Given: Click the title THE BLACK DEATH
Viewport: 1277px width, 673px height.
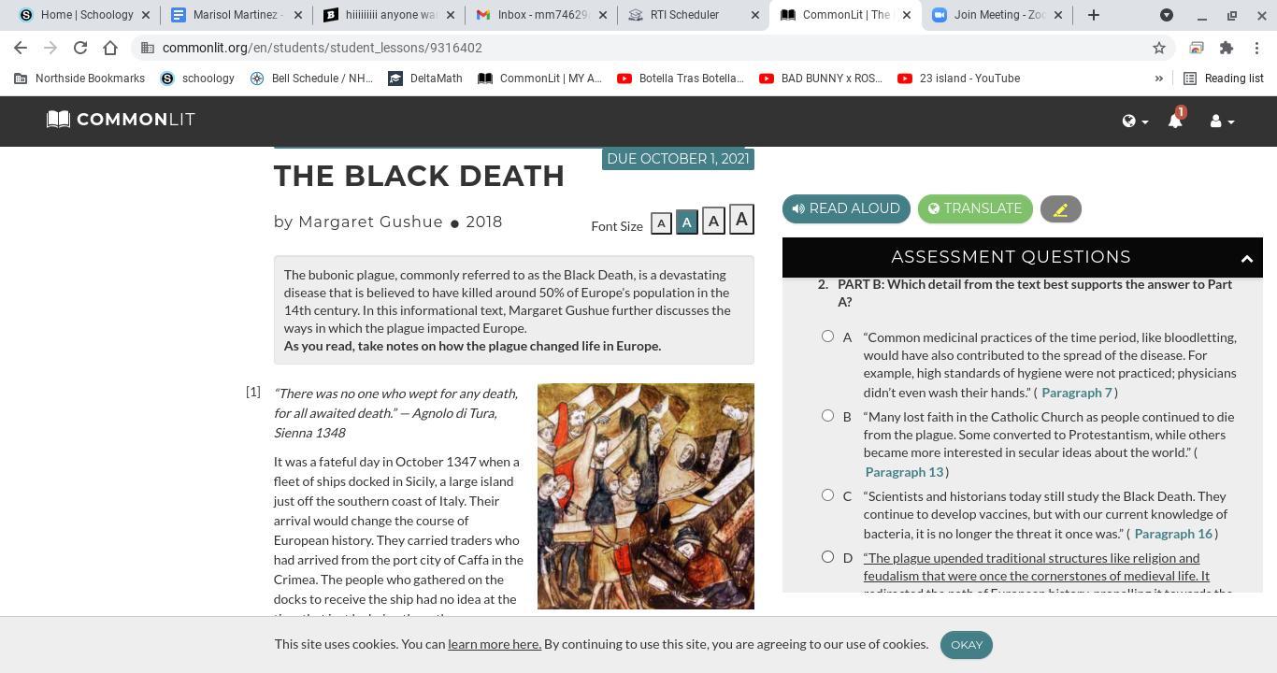Looking at the screenshot, I should [419, 176].
